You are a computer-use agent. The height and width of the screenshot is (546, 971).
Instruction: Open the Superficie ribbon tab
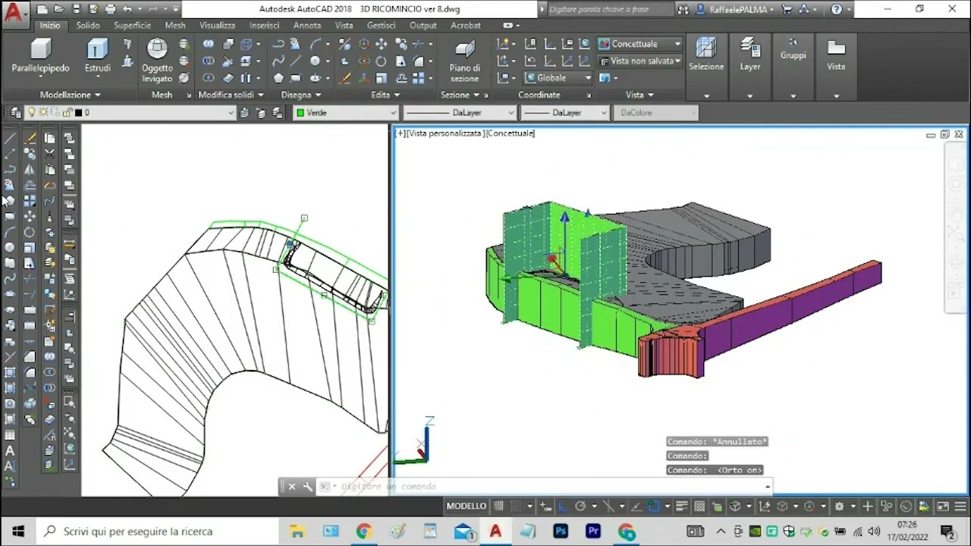(x=132, y=25)
